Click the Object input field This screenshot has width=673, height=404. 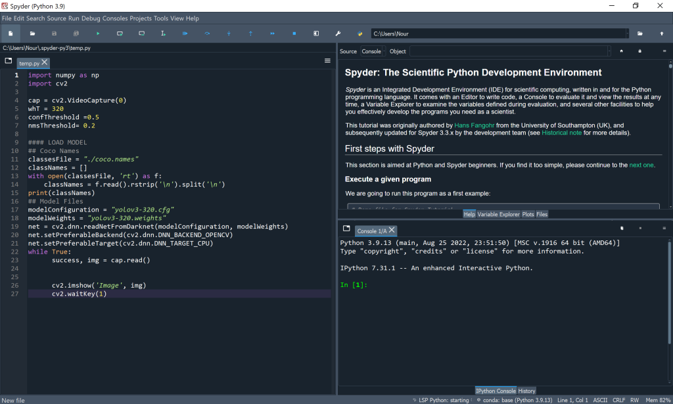509,51
